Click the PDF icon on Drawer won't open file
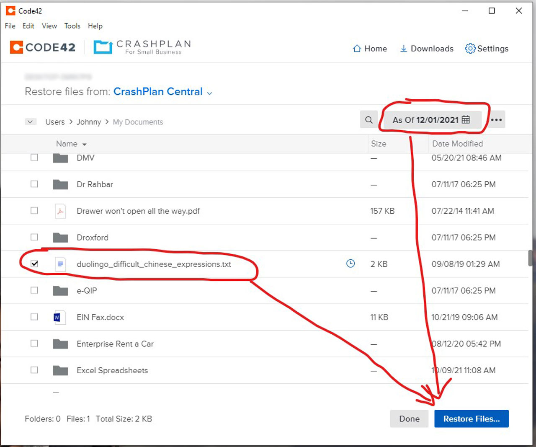The height and width of the screenshot is (447, 536). 60,211
